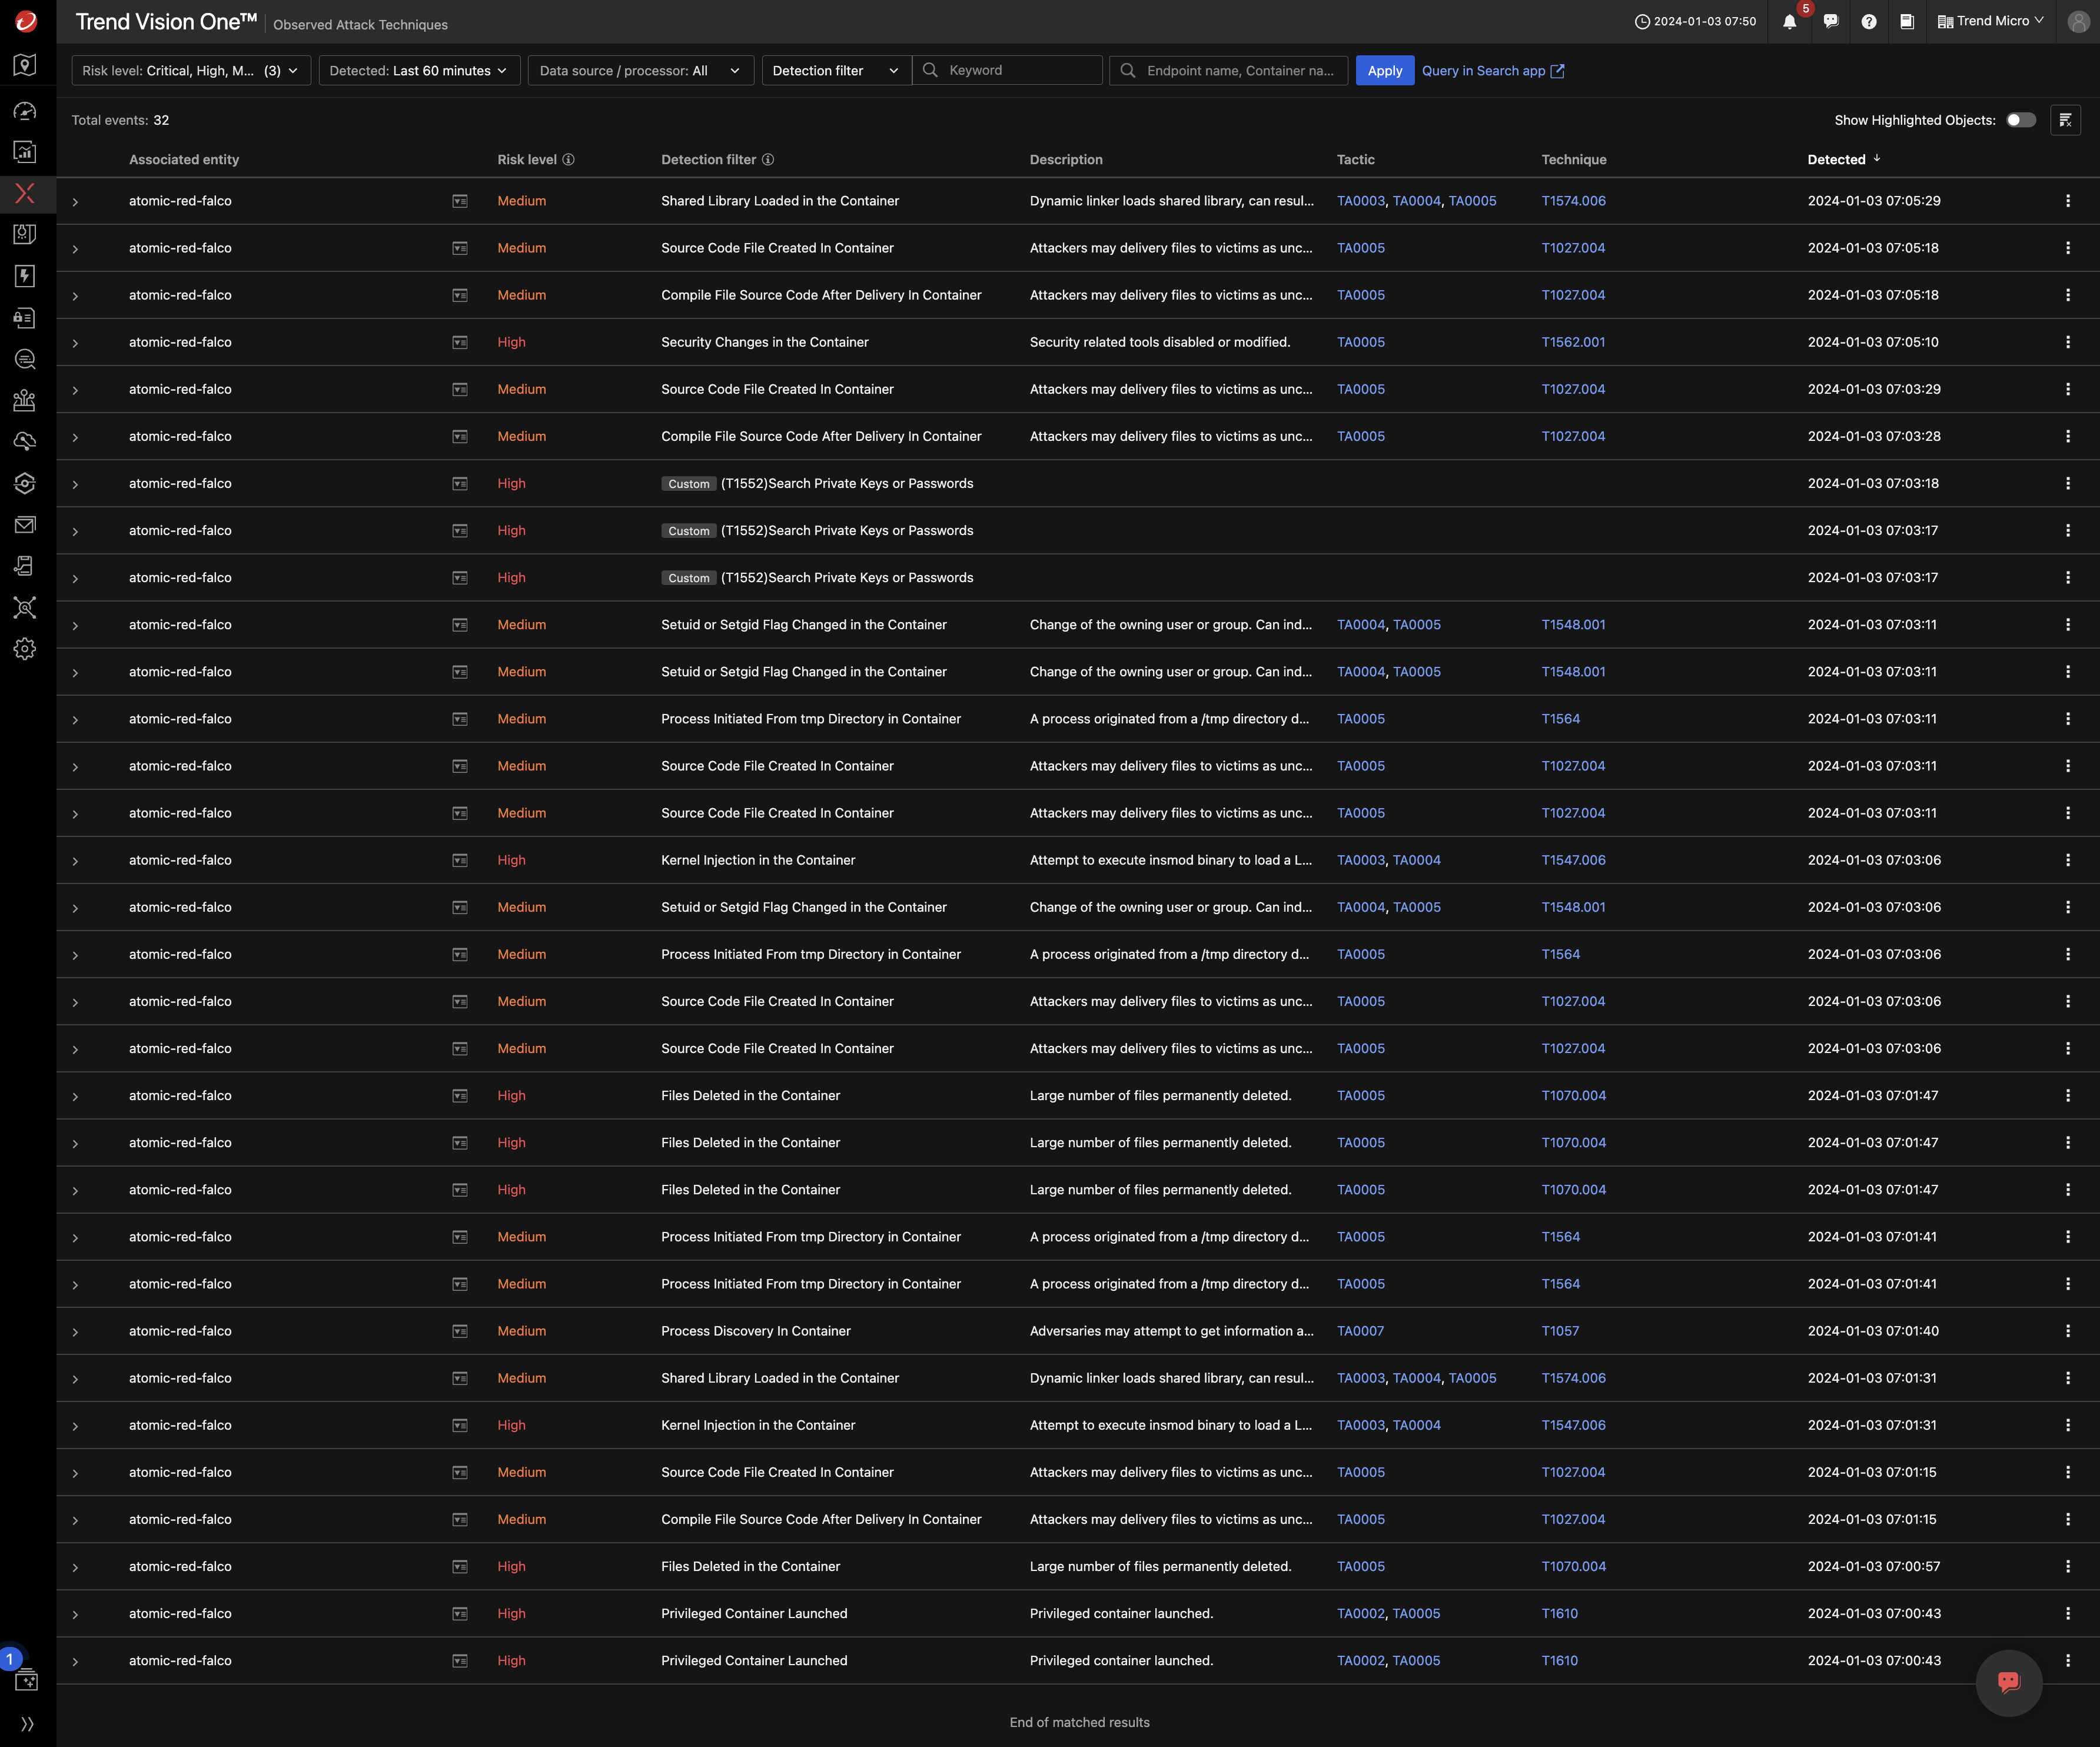The height and width of the screenshot is (1747, 2100).
Task: Open three-dot menu for Process Discovery row
Action: 2067,1331
